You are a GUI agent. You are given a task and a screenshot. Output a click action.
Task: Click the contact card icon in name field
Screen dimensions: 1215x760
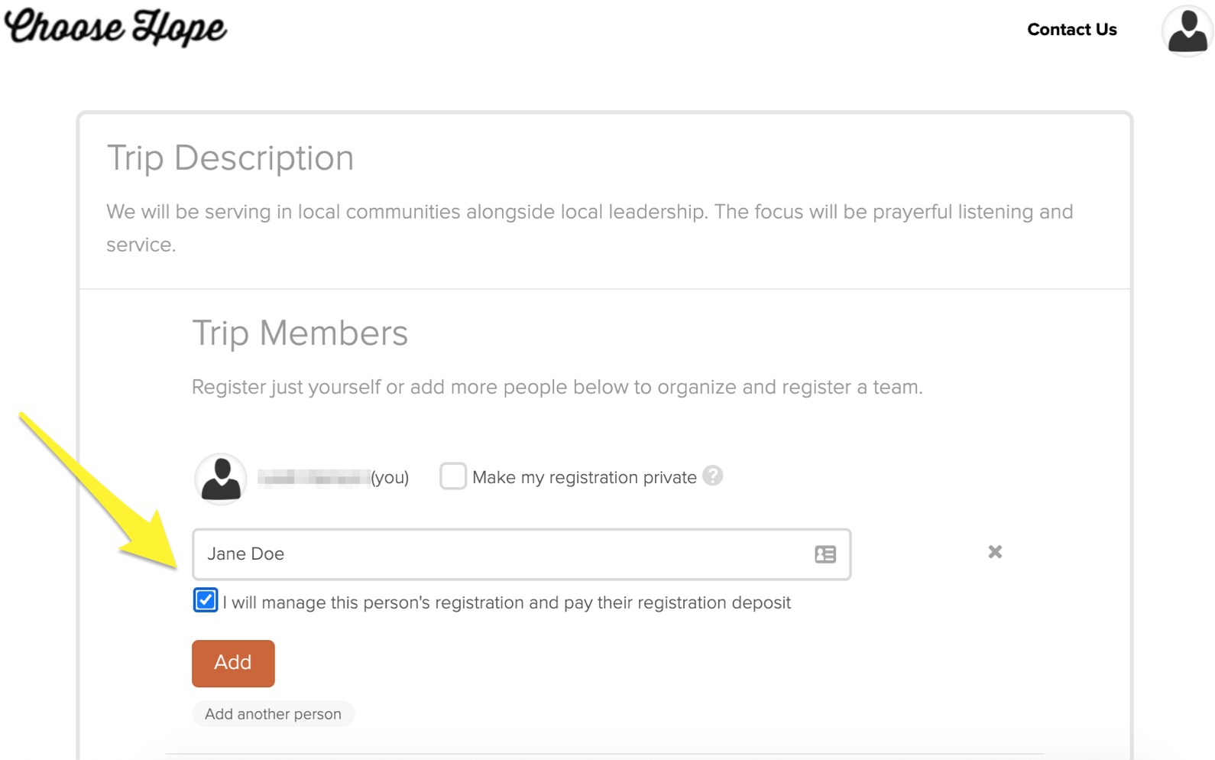click(x=825, y=554)
